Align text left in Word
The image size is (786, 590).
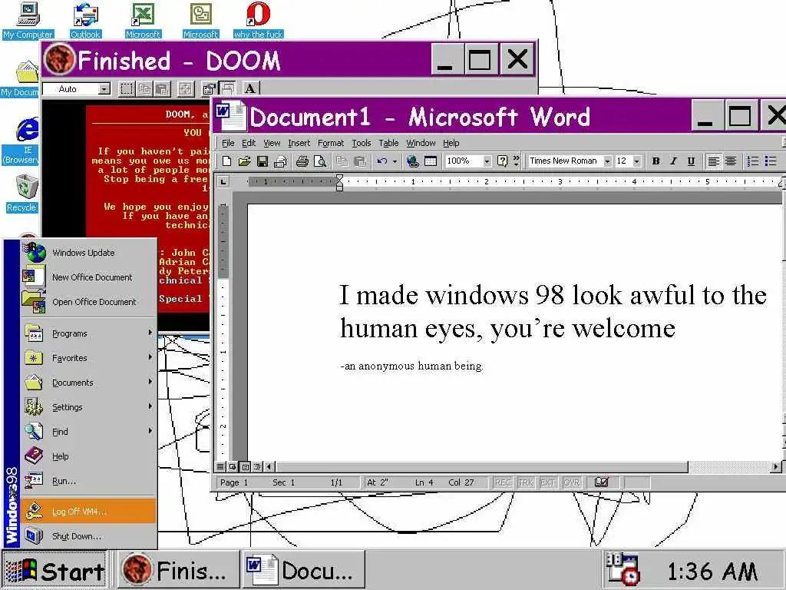(x=713, y=161)
